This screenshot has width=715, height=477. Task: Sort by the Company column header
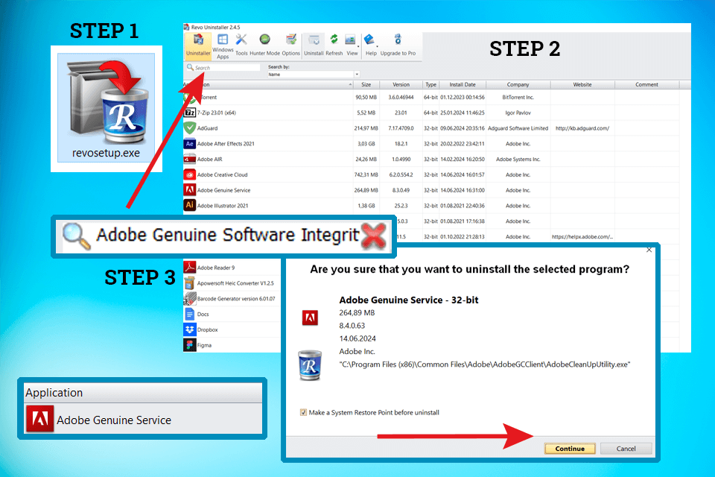click(x=518, y=84)
